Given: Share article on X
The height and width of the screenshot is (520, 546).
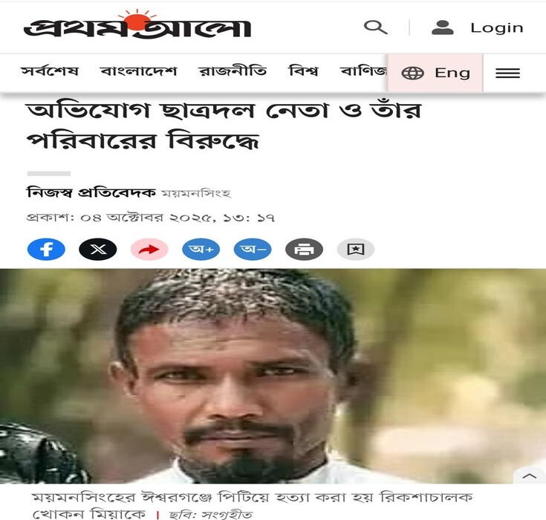Looking at the screenshot, I should tap(98, 250).
